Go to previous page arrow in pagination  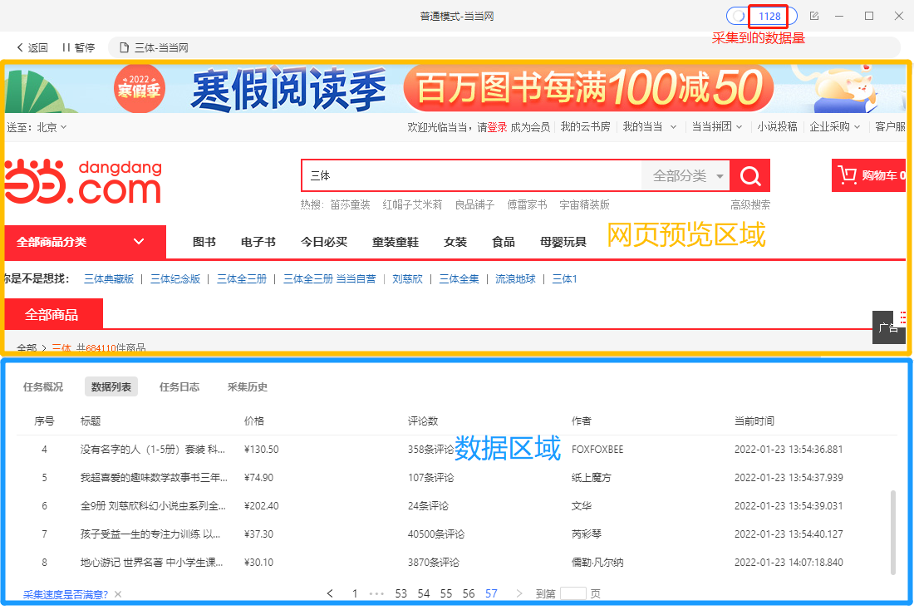click(330, 593)
